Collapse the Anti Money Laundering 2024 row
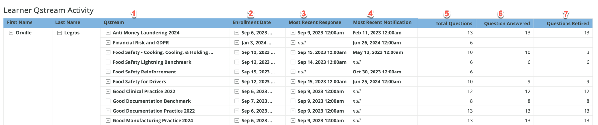598x125 pixels. point(108,33)
